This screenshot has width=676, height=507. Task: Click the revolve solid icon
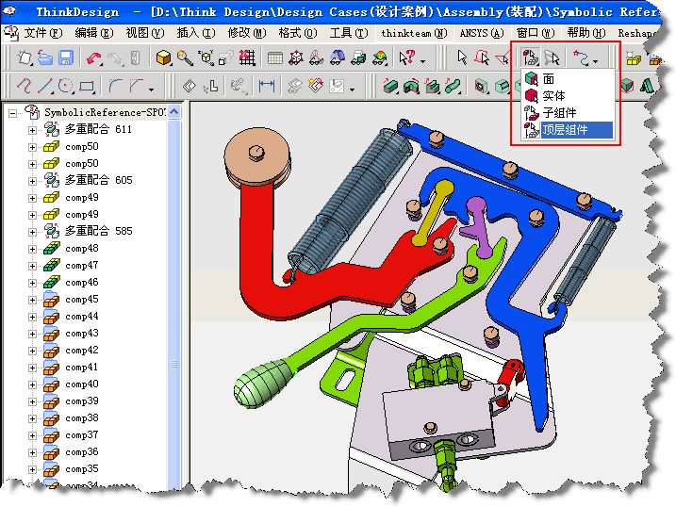click(x=411, y=86)
